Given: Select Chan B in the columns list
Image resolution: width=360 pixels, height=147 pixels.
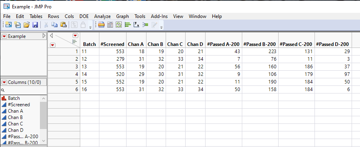Looking at the screenshot, I should click(15, 117).
